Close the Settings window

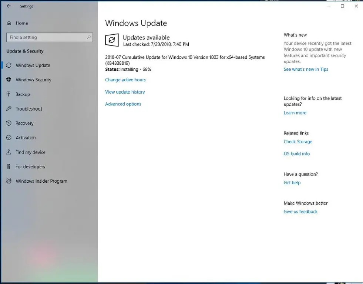click(x=356, y=6)
